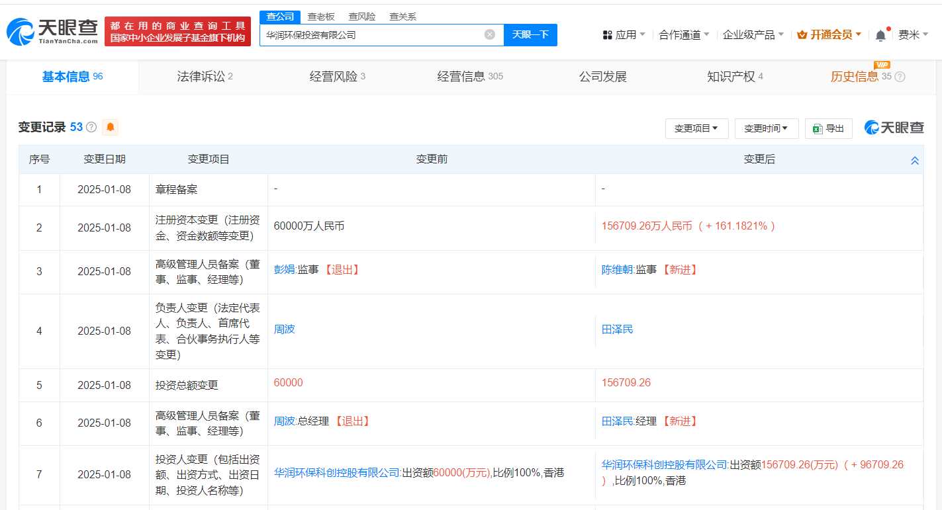Image resolution: width=942 pixels, height=510 pixels.
Task: Click the help question mark next to 变更记录 53
Action: 91,127
